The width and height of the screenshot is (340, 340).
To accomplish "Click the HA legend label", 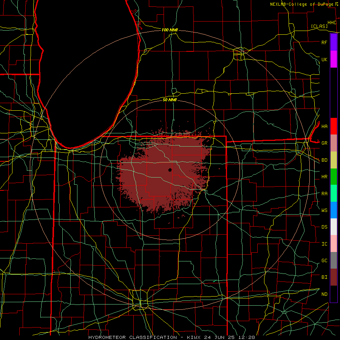I will click(x=324, y=127).
